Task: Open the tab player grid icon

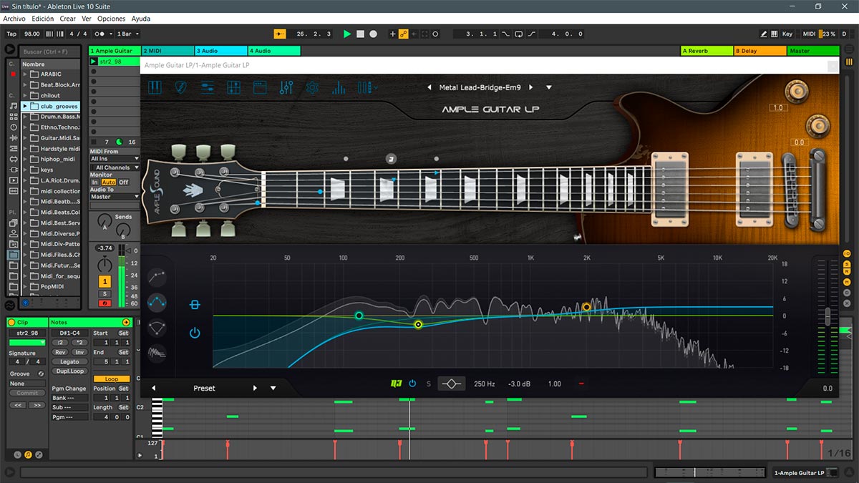Action: coord(233,87)
